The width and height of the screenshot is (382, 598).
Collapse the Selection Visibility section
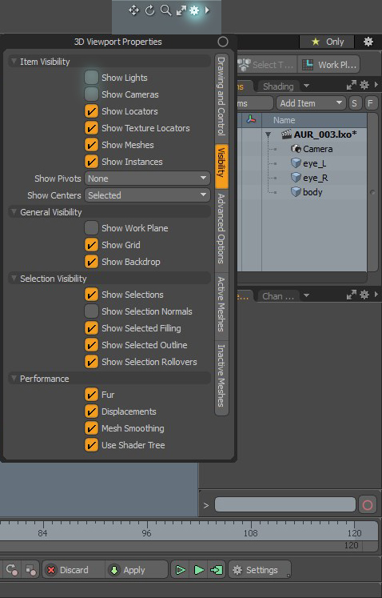14,278
